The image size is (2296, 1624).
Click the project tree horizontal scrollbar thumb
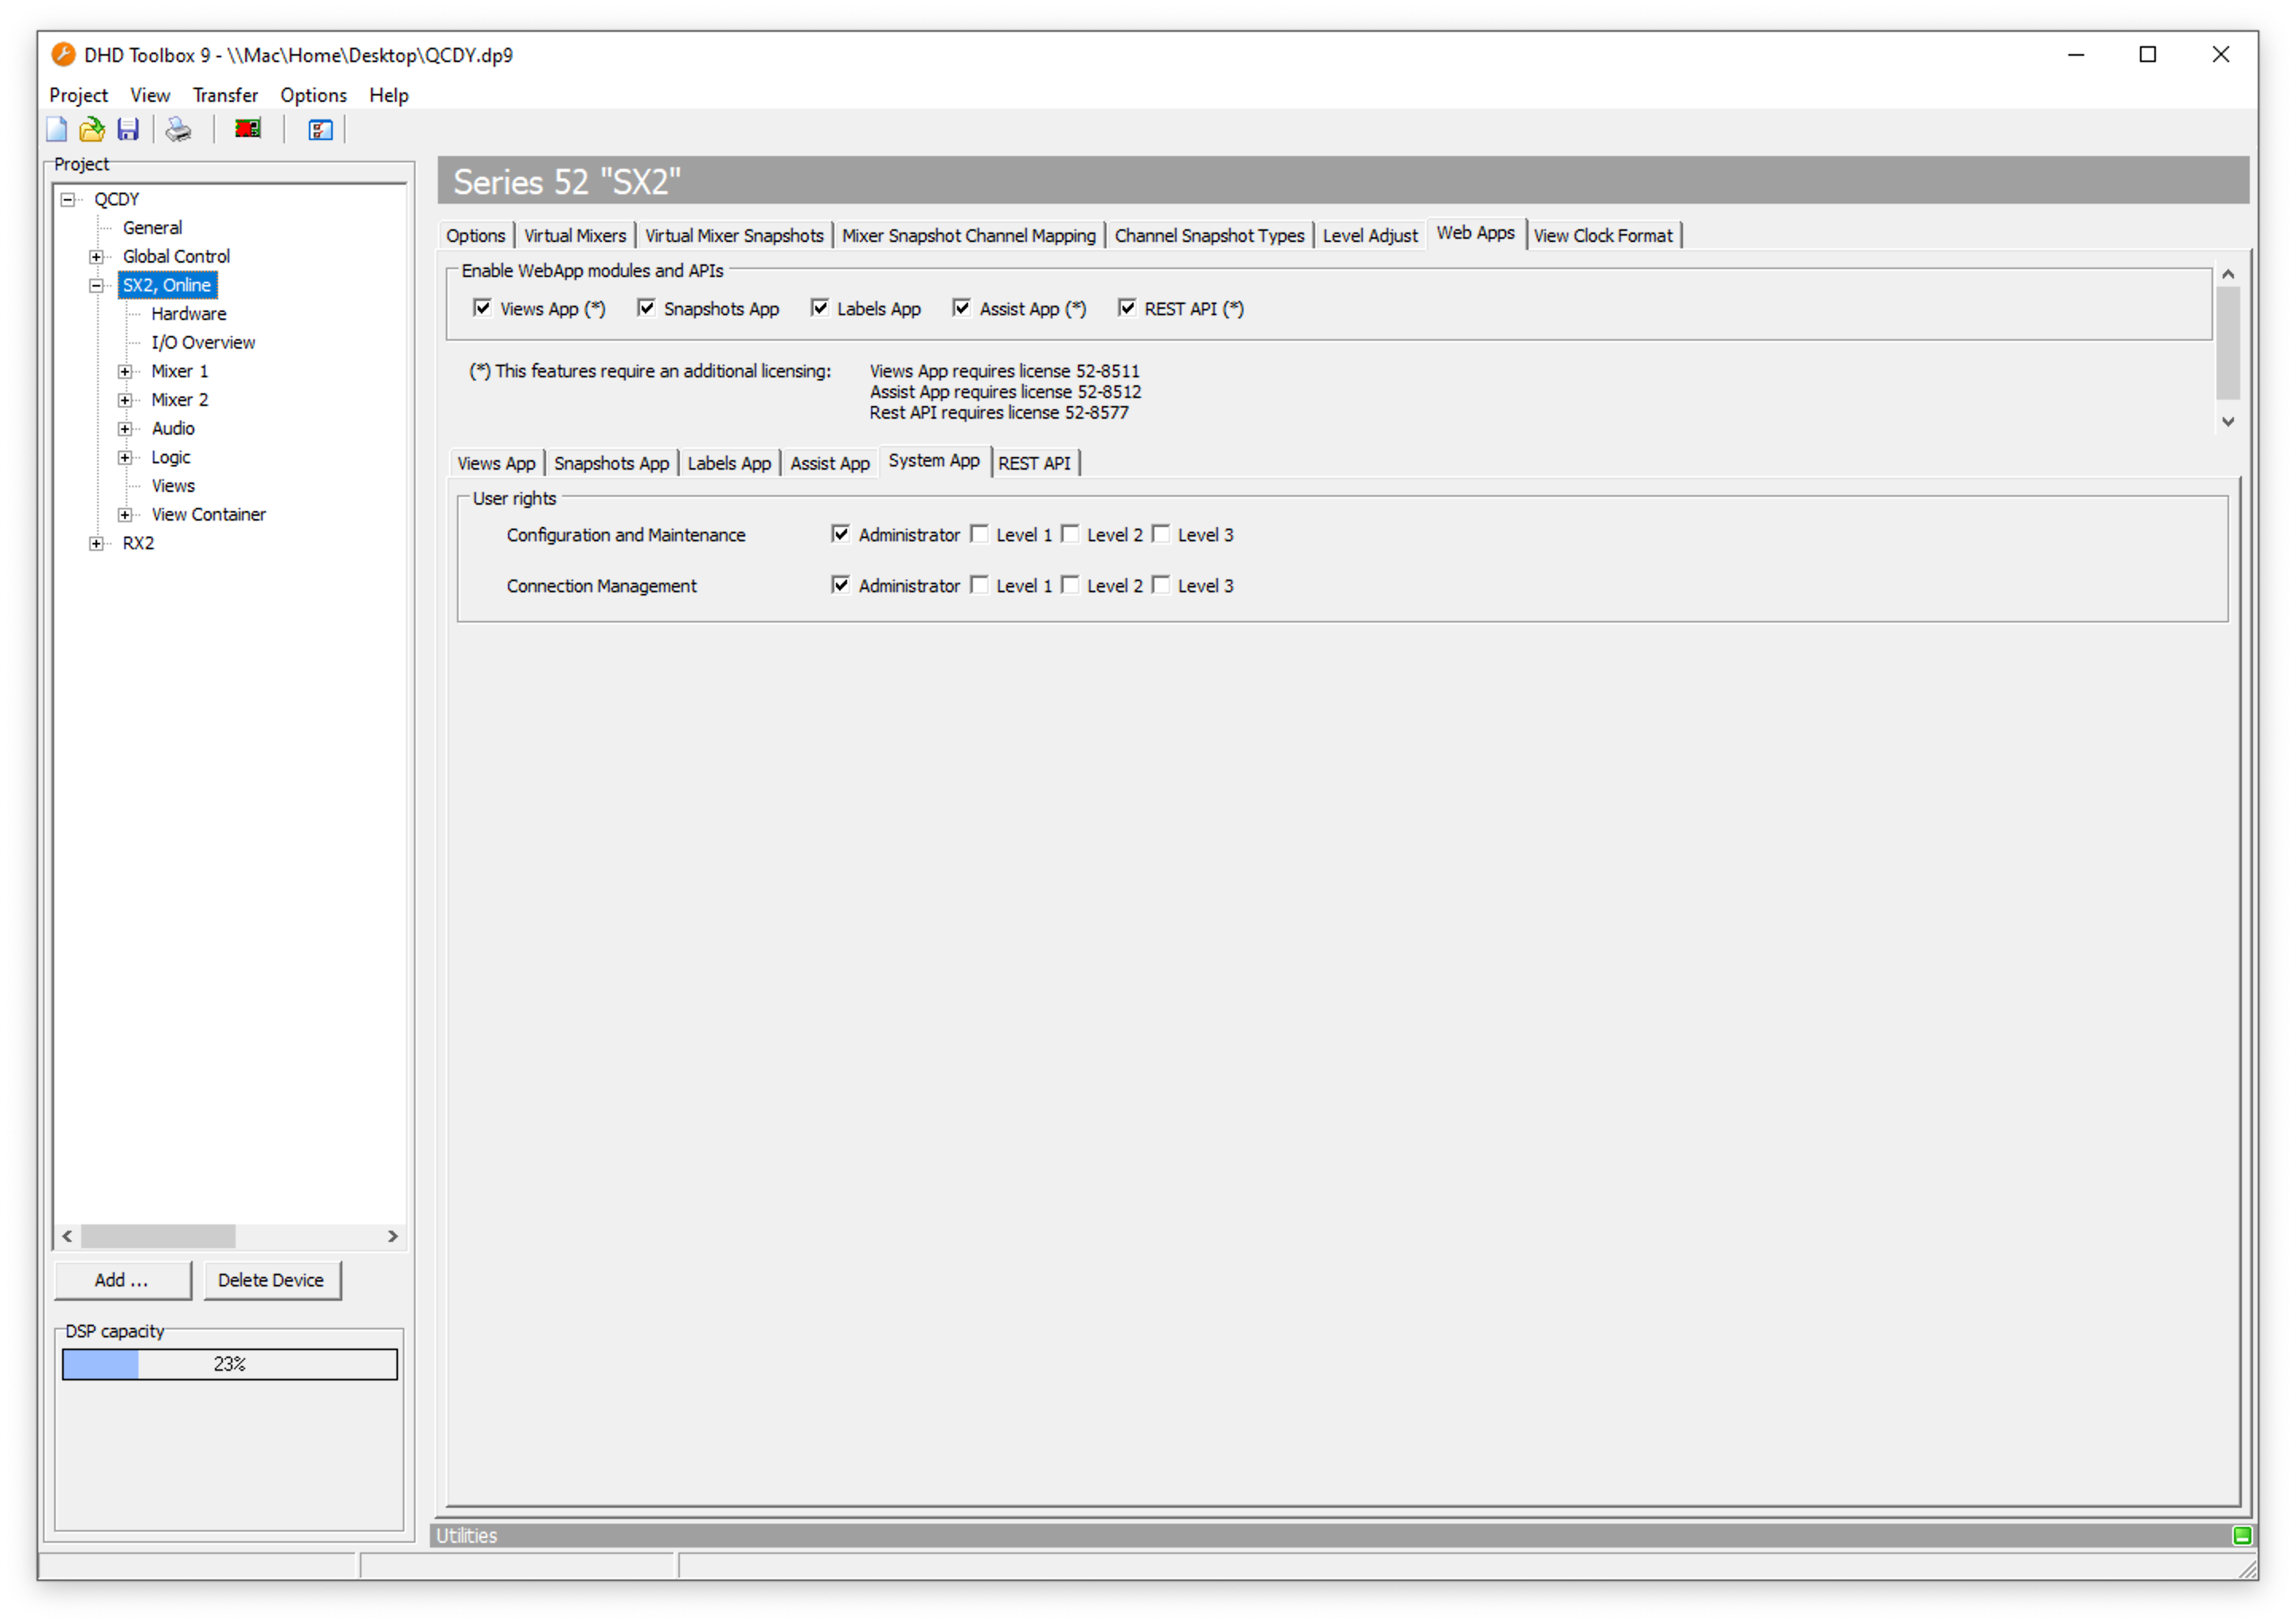[158, 1236]
